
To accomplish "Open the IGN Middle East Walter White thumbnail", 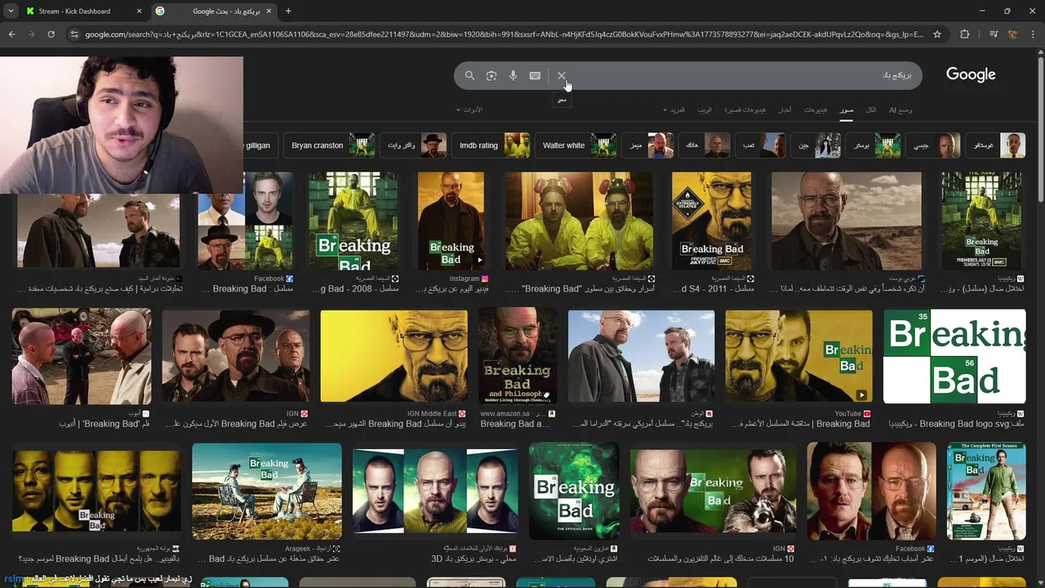I will [x=394, y=356].
